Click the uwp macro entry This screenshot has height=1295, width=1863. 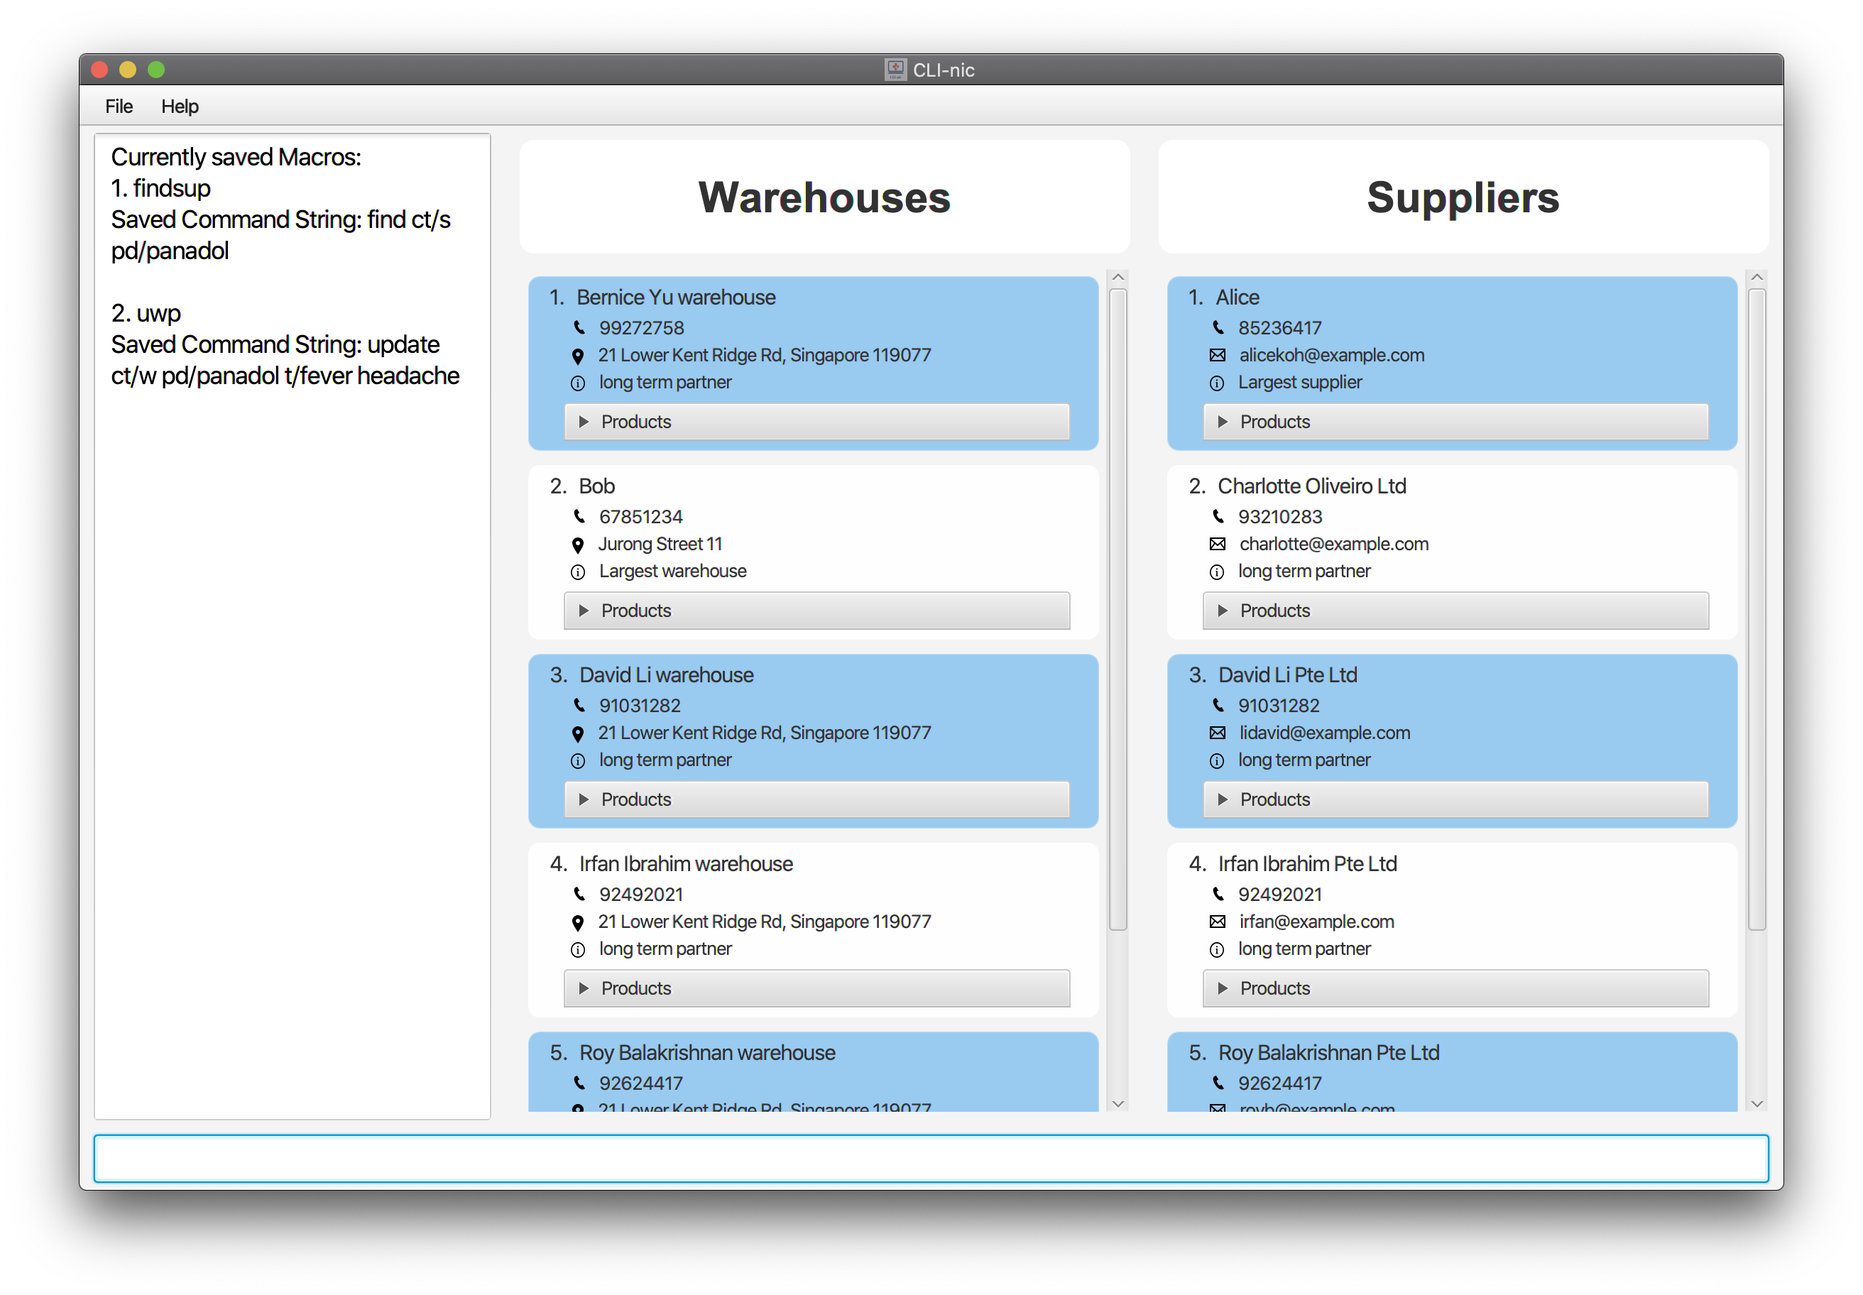pyautogui.click(x=146, y=313)
